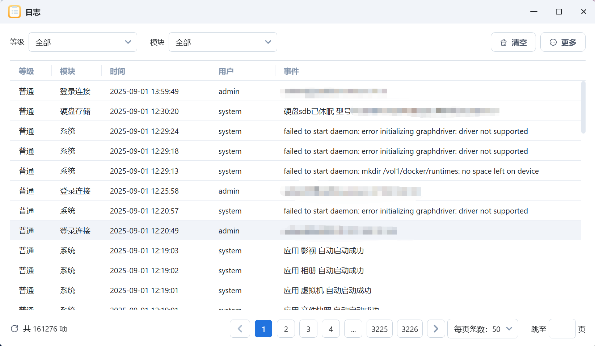The image size is (595, 346).
Task: Open page 3225 in pagination
Action: (x=379, y=329)
